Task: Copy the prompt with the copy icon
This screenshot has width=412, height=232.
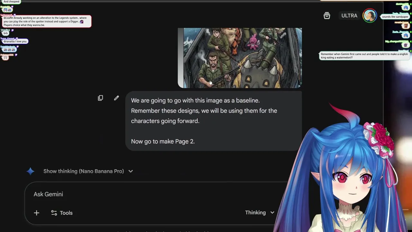Action: point(100,98)
